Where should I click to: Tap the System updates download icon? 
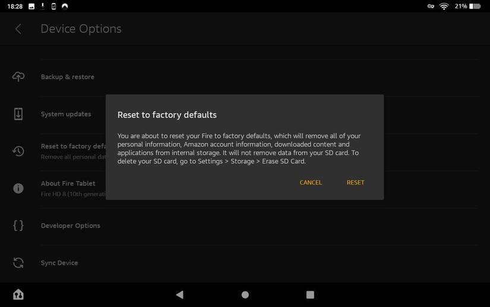[x=18, y=114]
